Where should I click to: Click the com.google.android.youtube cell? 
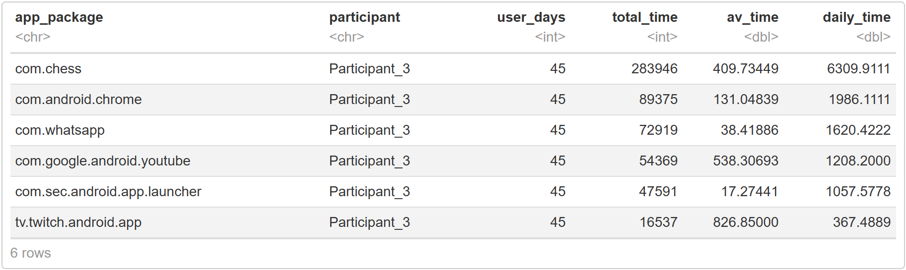(x=103, y=161)
